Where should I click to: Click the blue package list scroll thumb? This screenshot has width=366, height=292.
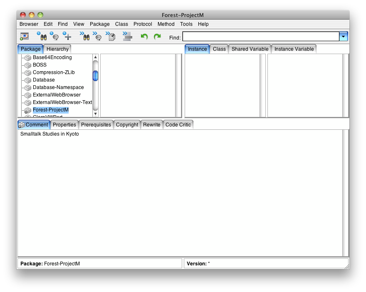pyautogui.click(x=96, y=76)
